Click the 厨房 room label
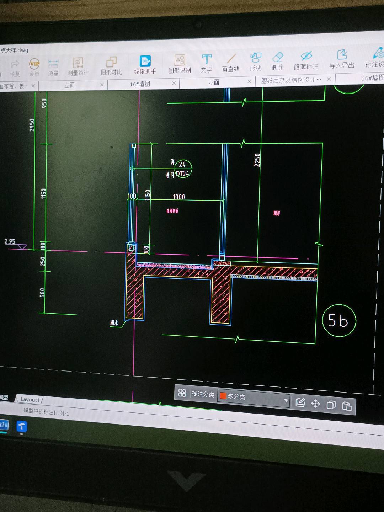The width and height of the screenshot is (384, 512). tap(277, 213)
